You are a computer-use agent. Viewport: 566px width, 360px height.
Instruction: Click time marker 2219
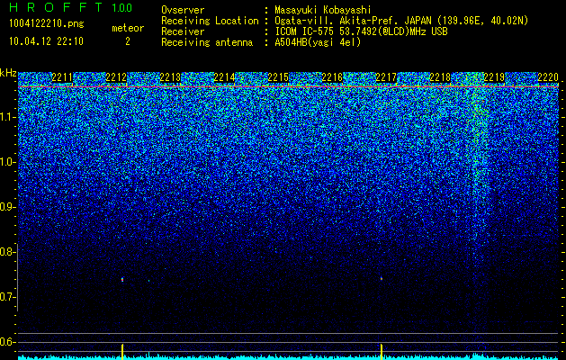[494, 77]
